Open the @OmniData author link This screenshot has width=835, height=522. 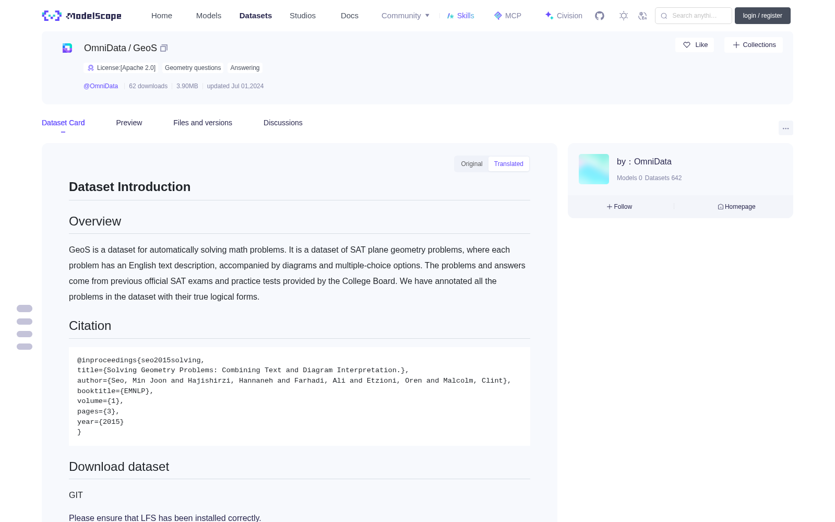(x=101, y=86)
